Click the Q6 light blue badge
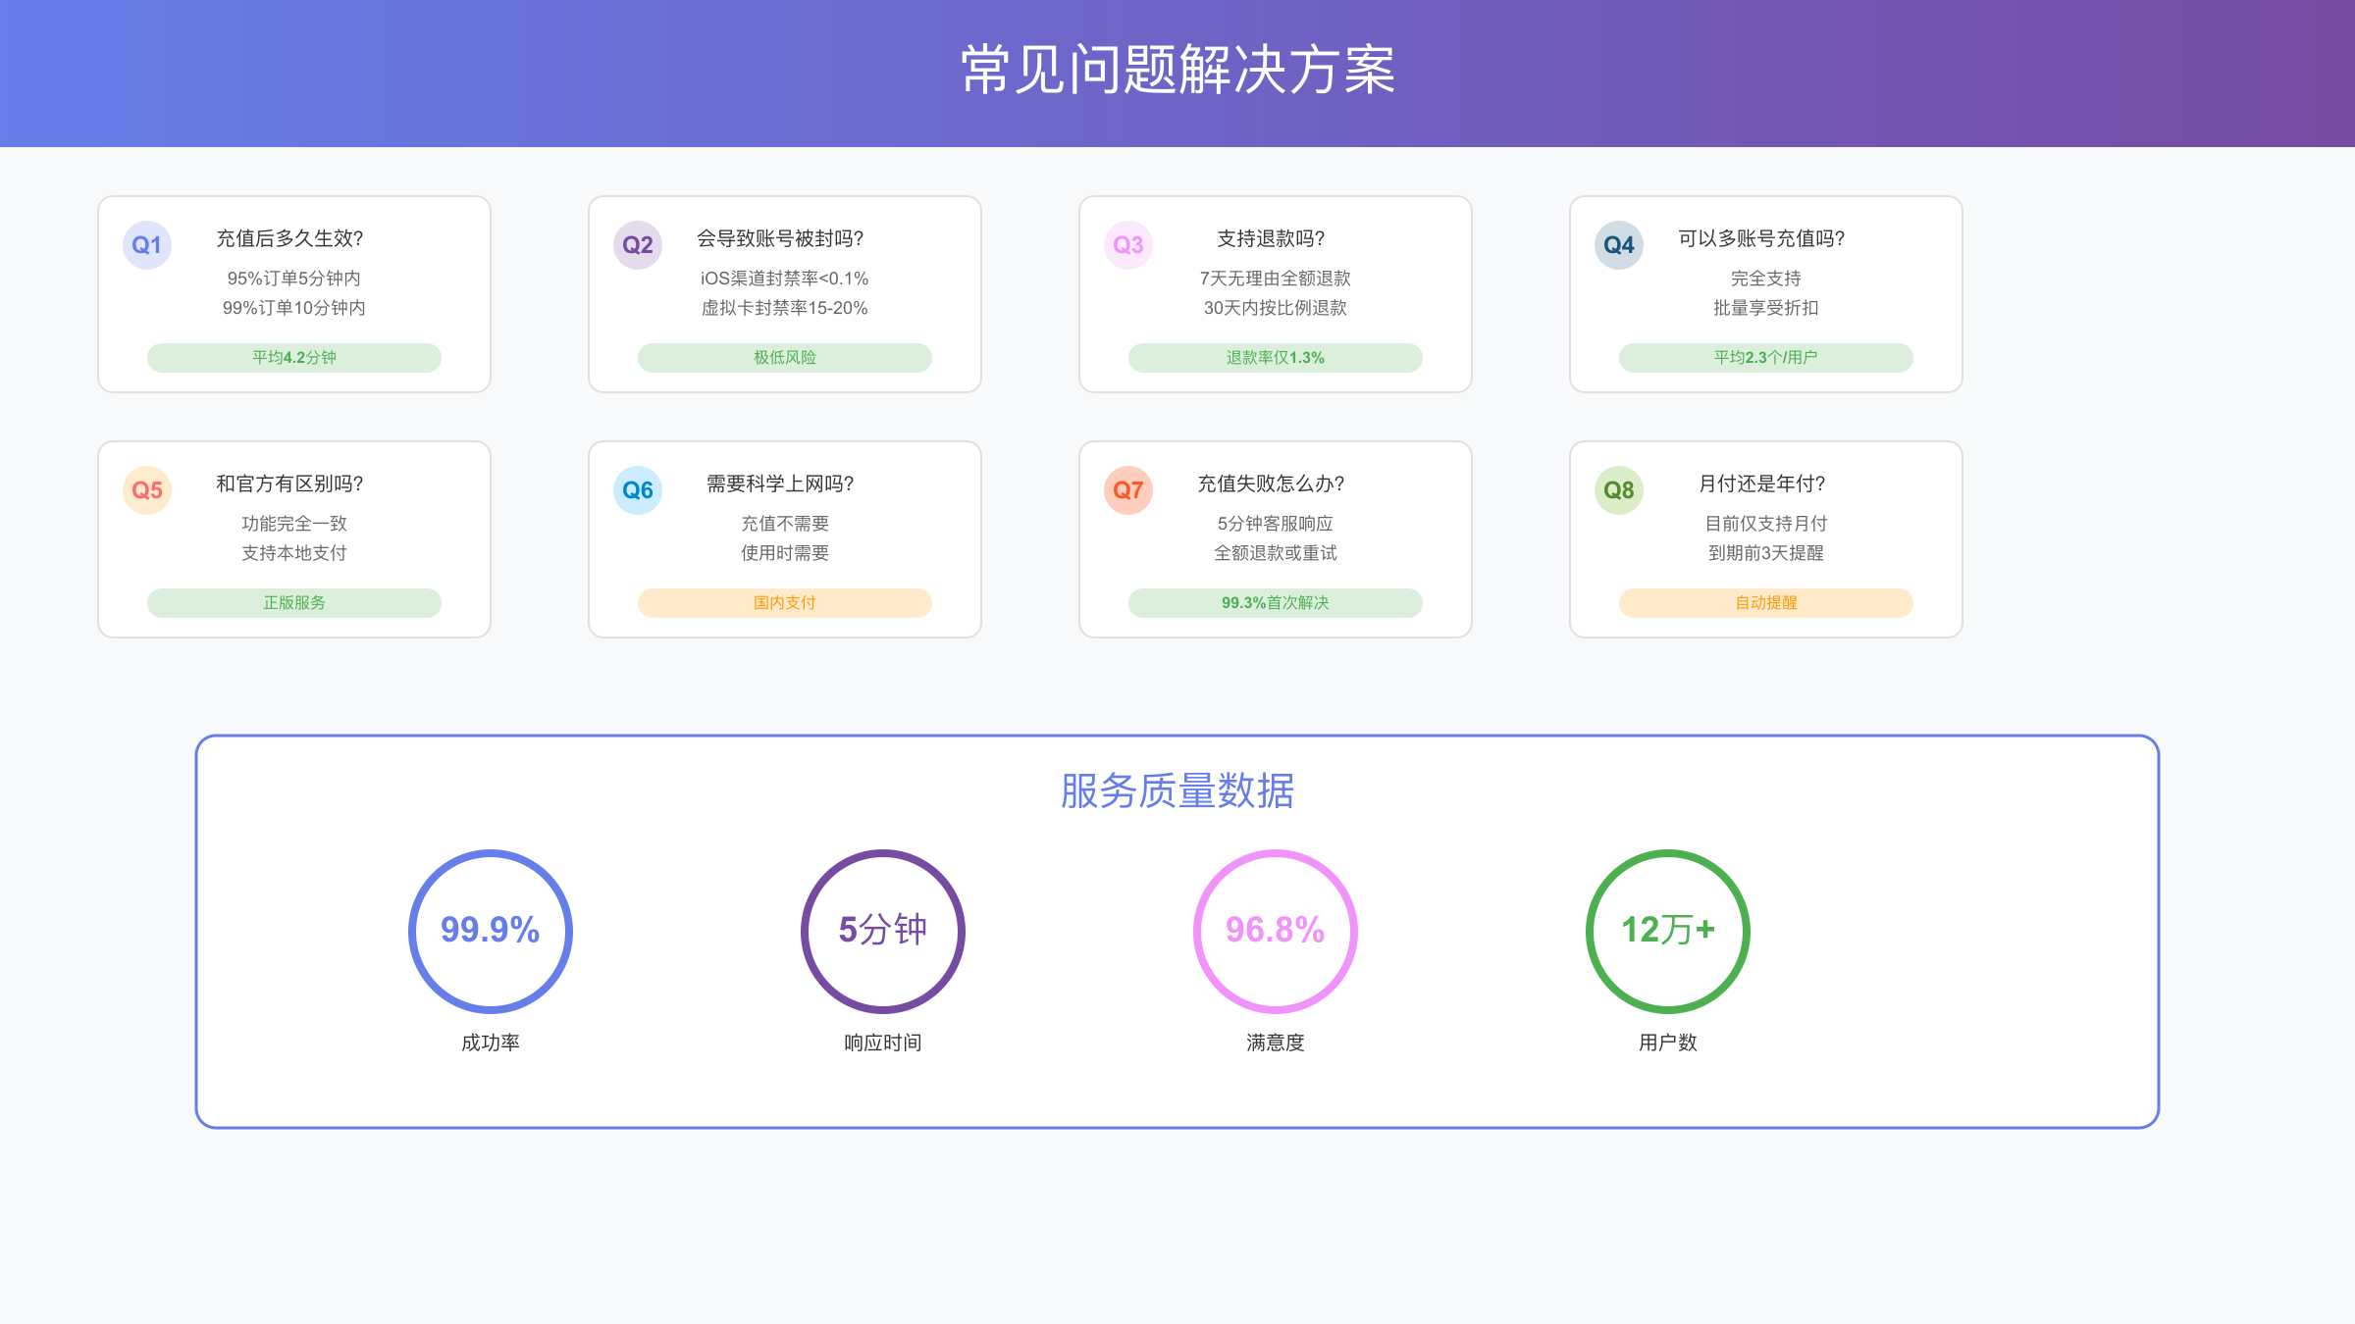Image resolution: width=2355 pixels, height=1324 pixels. (638, 490)
